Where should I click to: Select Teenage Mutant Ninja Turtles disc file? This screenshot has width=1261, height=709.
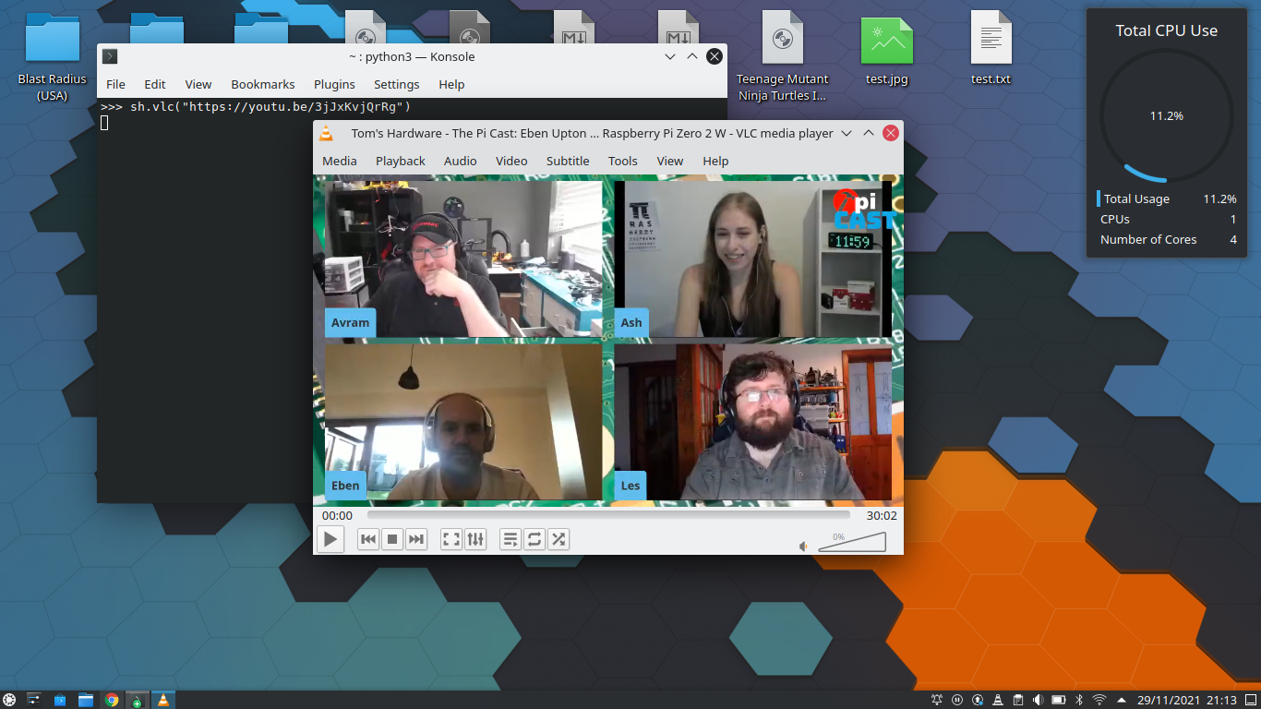(x=782, y=58)
